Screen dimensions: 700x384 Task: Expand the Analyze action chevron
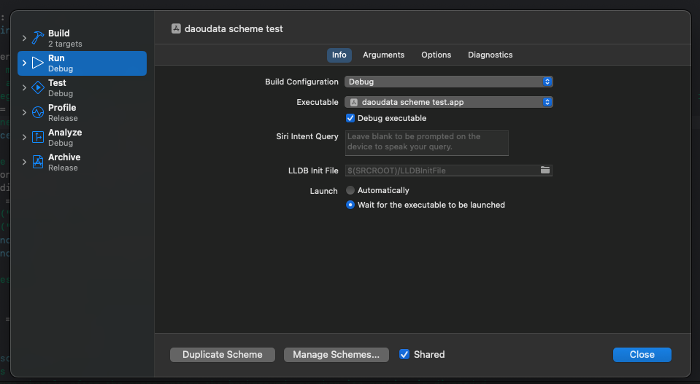point(24,137)
